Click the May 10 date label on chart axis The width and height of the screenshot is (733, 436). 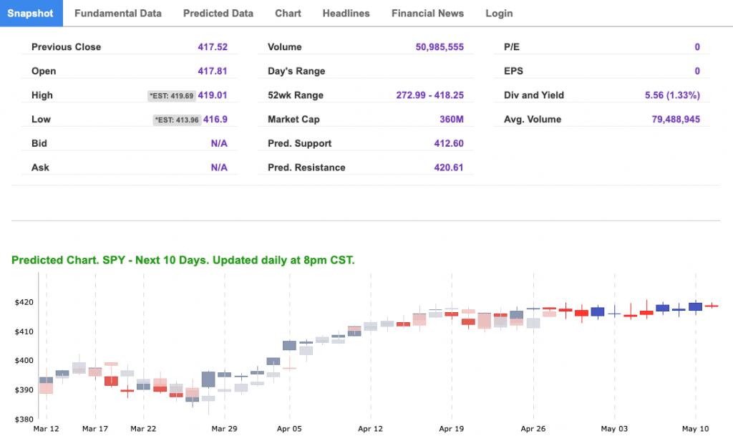pos(694,429)
